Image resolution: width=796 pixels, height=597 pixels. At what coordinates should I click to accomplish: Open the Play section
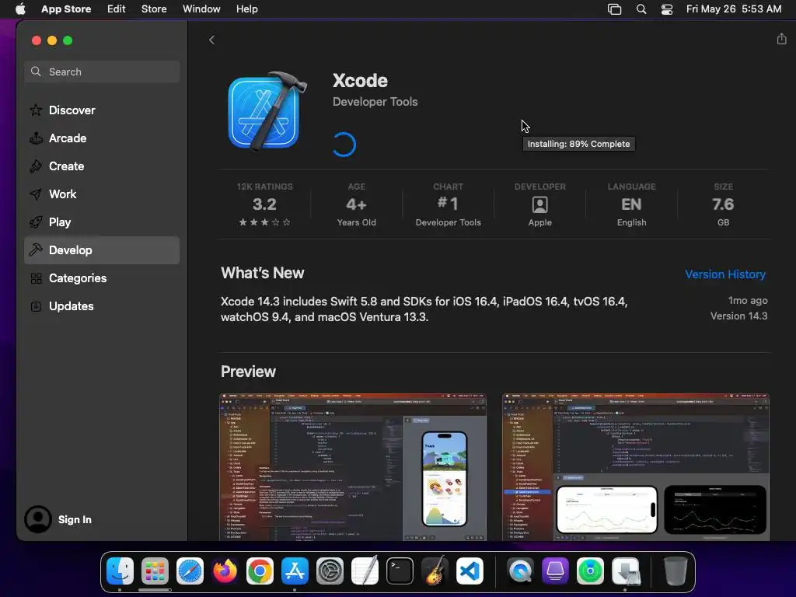[102, 222]
